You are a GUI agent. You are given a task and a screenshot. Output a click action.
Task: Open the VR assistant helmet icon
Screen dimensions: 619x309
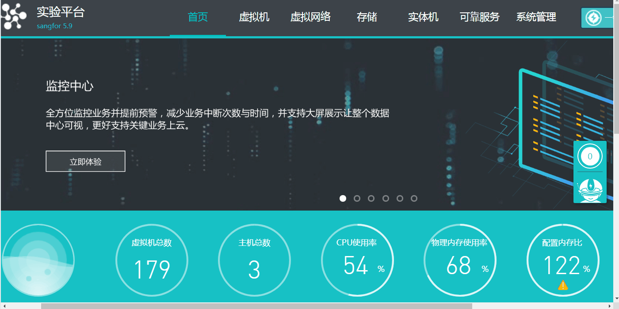(x=590, y=190)
